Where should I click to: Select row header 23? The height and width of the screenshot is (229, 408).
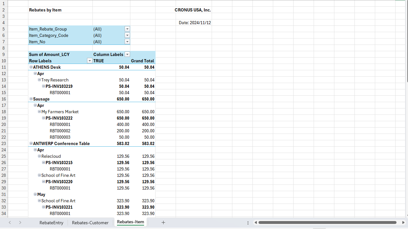[x=4, y=143]
